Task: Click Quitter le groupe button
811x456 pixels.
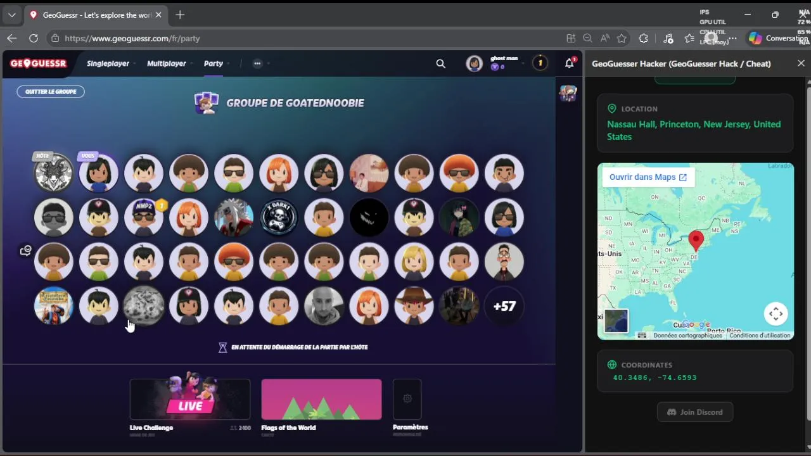Action: [x=51, y=91]
